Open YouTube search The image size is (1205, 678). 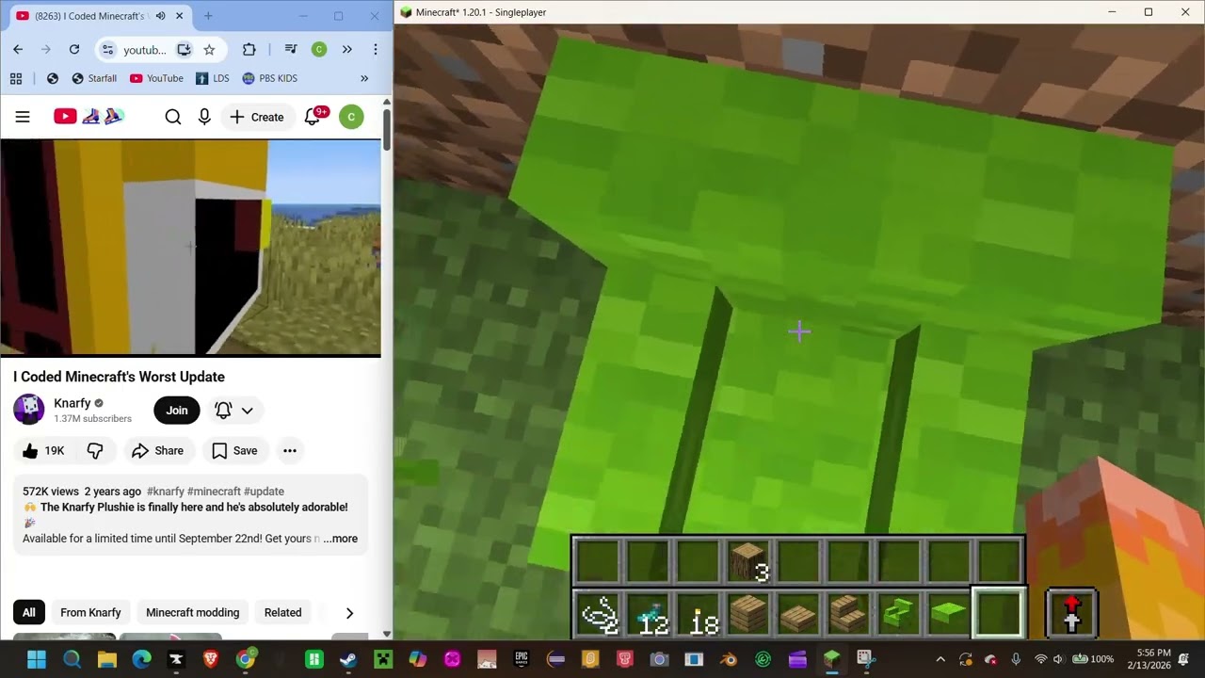[173, 117]
